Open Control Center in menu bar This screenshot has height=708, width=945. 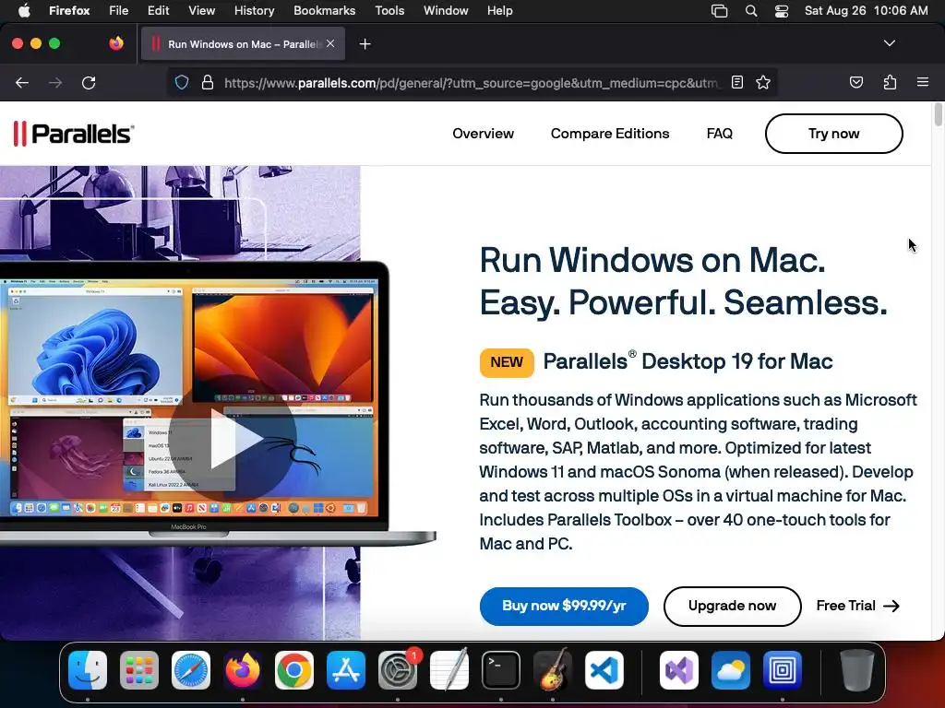pos(782,11)
